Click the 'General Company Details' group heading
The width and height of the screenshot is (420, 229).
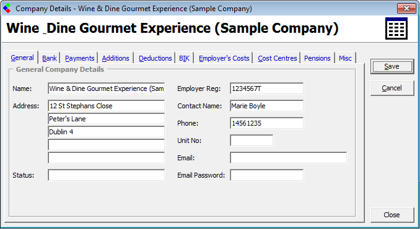[60, 69]
